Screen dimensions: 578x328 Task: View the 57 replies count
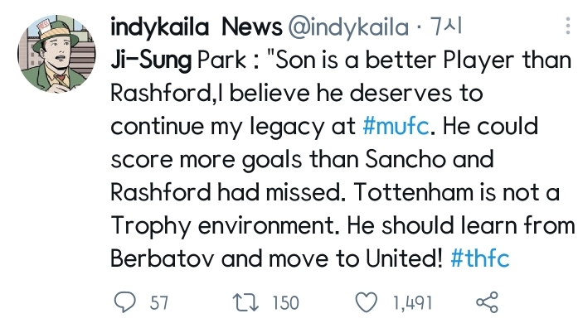(x=159, y=303)
